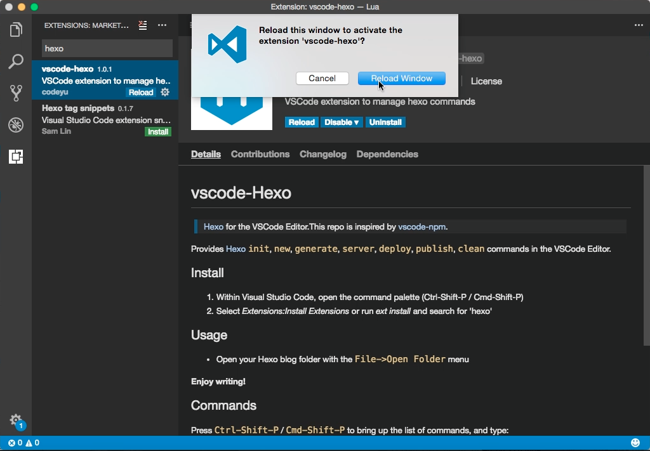Click the 'generate' command code text
The height and width of the screenshot is (451, 650).
[316, 249]
